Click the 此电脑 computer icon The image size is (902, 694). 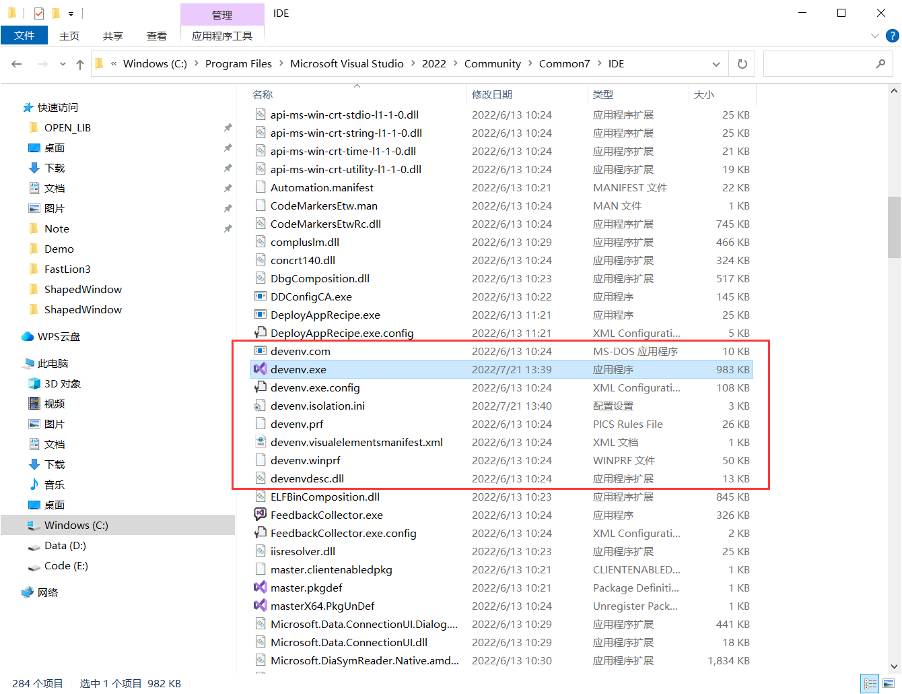28,363
